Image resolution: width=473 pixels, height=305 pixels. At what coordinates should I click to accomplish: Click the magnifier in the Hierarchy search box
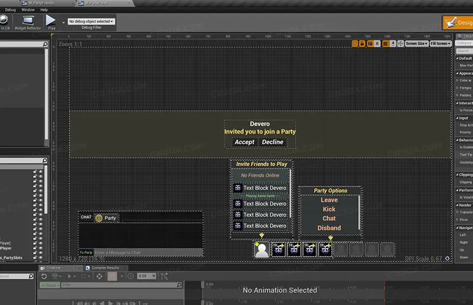pos(45,160)
